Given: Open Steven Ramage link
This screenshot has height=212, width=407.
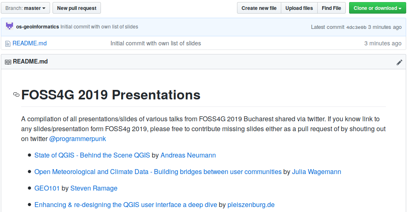Looking at the screenshot, I should (x=94, y=188).
